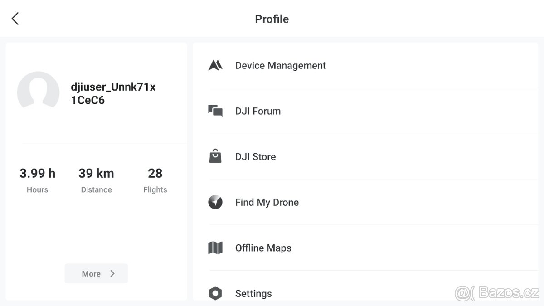Open Offline Maps entry
The image size is (544, 306).
tap(365, 248)
